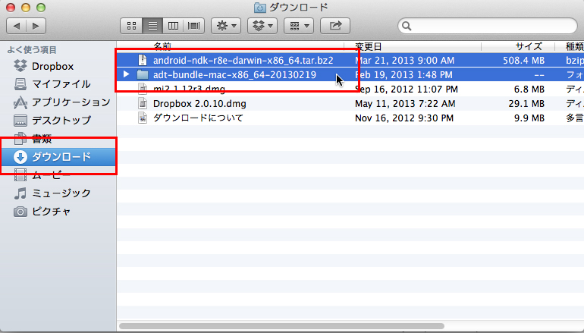The height and width of the screenshot is (333, 584).
Task: Click the android-ndk archive file icon
Action: point(143,61)
